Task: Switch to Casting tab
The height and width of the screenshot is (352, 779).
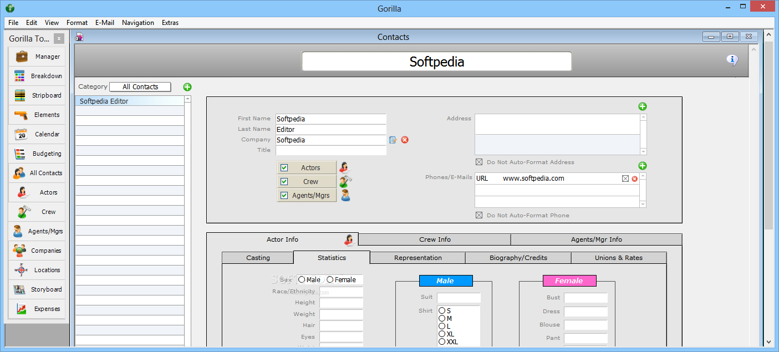Action: 258,258
